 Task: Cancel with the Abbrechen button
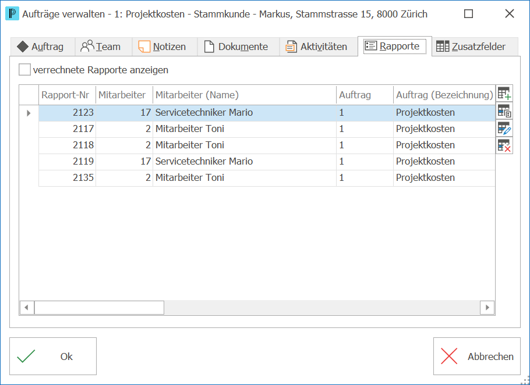(476, 357)
